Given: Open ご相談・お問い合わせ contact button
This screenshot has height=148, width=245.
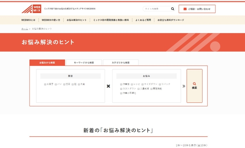Looking at the screenshot, I should 197,9.
